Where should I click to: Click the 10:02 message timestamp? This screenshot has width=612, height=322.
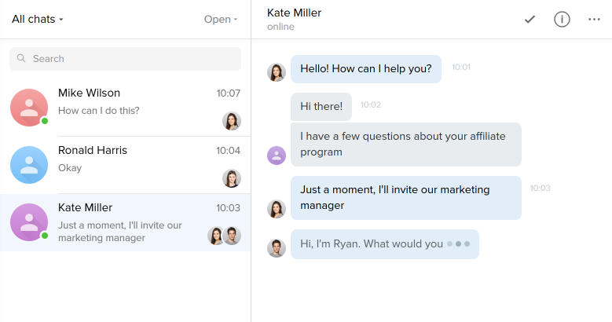coord(370,104)
